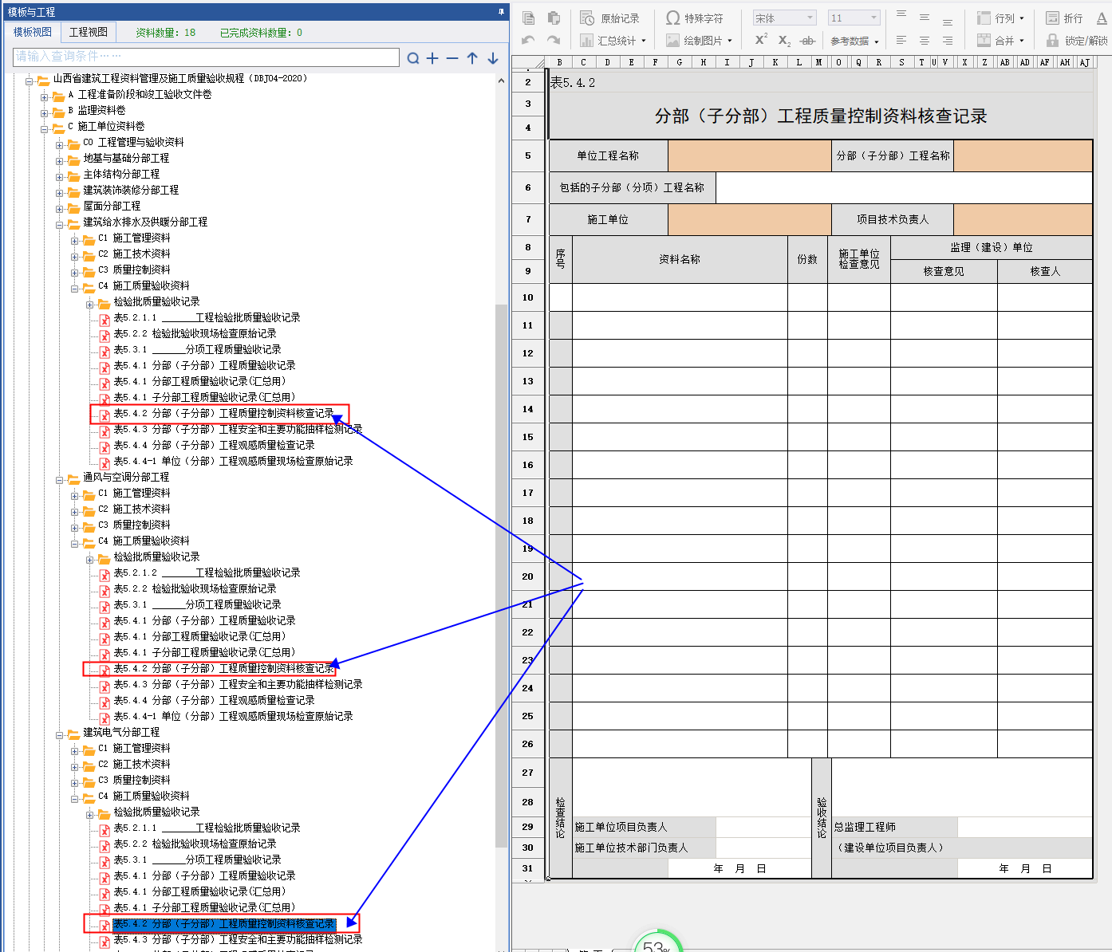Switch to 工程视图 tab
Screen dimensions: 1112x952
point(89,32)
